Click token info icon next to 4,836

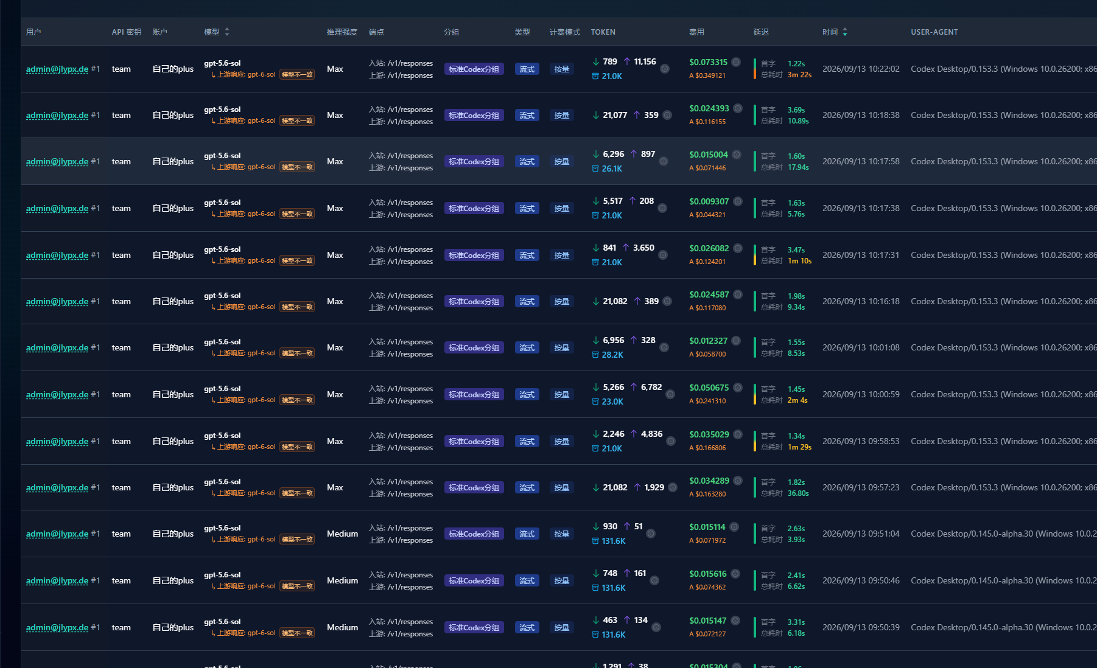click(x=671, y=441)
